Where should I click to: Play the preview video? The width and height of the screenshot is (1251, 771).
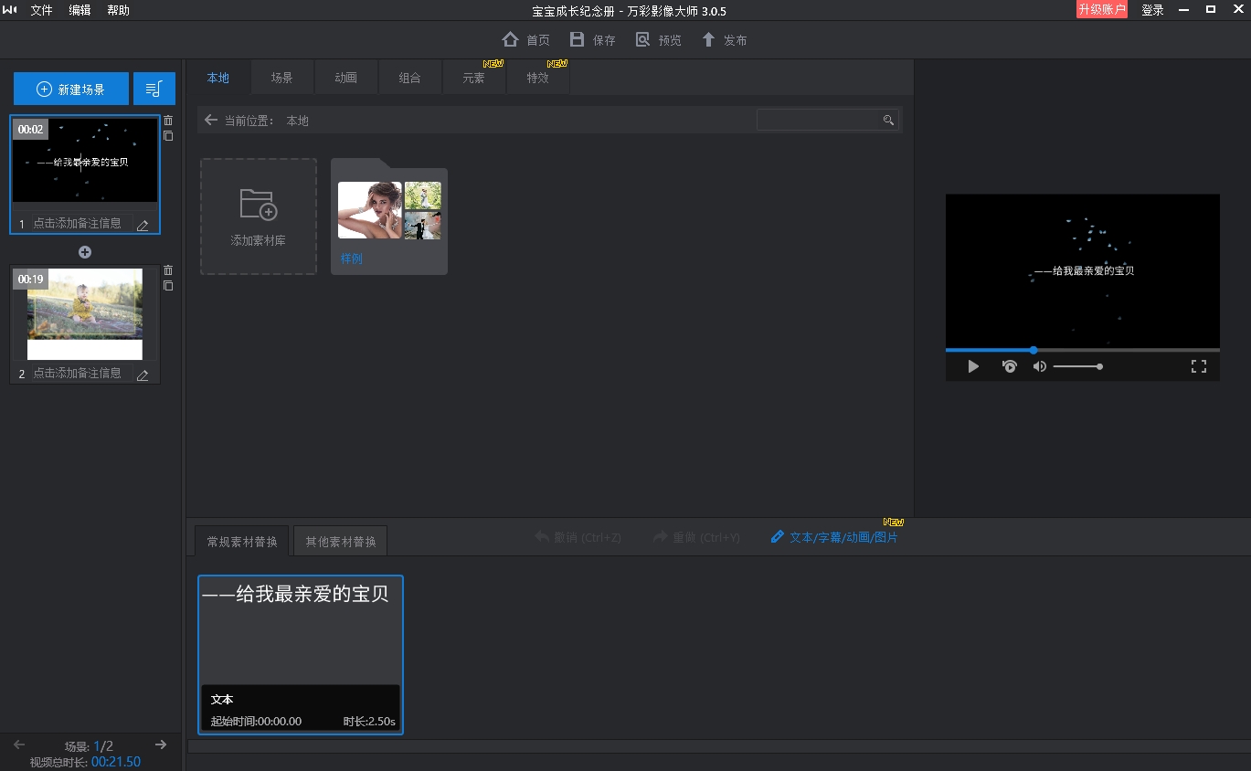(x=973, y=366)
